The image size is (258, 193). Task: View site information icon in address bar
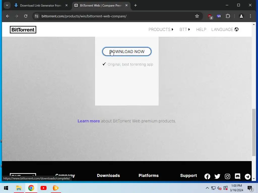pyautogui.click(x=37, y=16)
